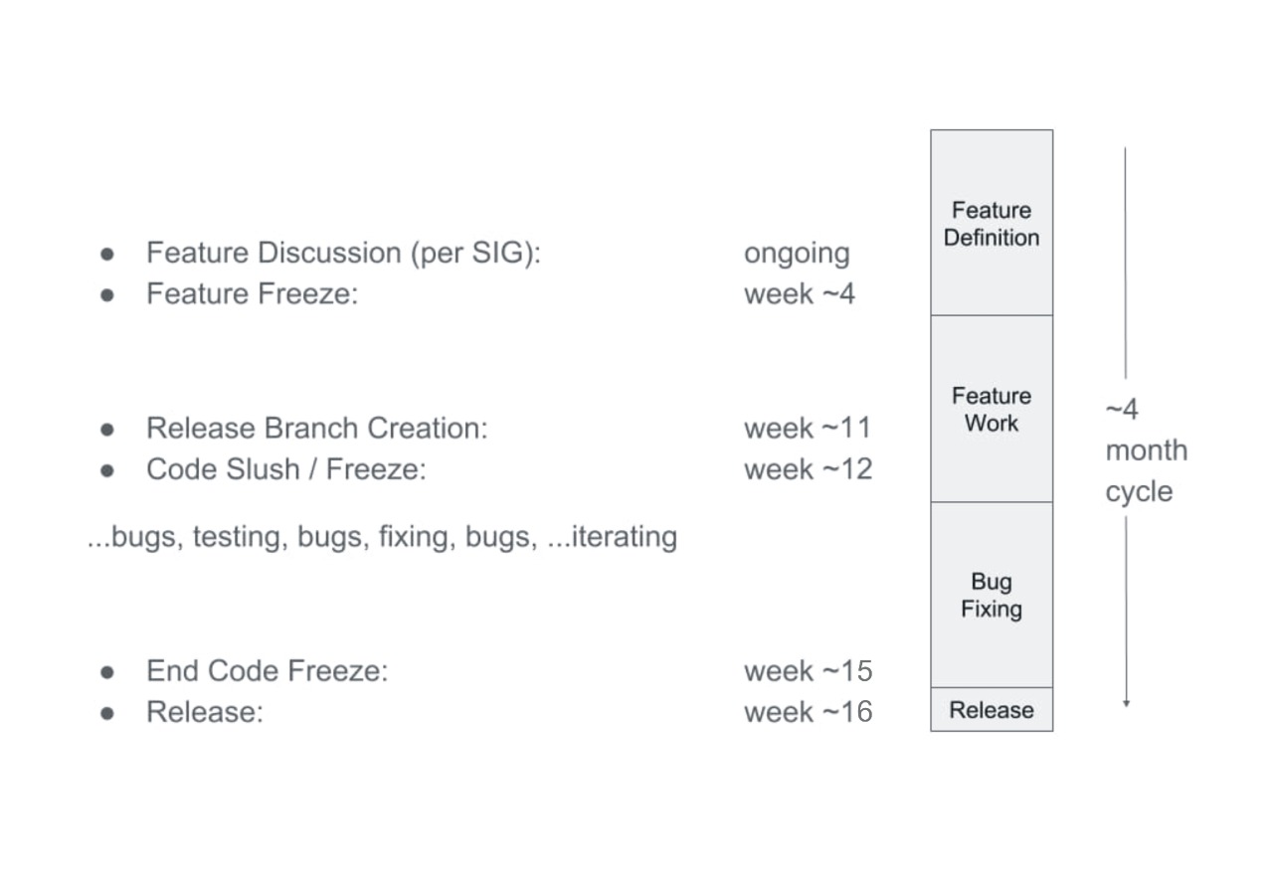Screen dimensions: 1273x890
Task: Select the "Release Branch Creation:" text
Action: [x=317, y=429]
